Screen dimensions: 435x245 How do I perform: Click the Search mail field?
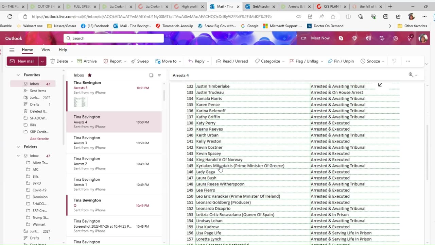114,38
